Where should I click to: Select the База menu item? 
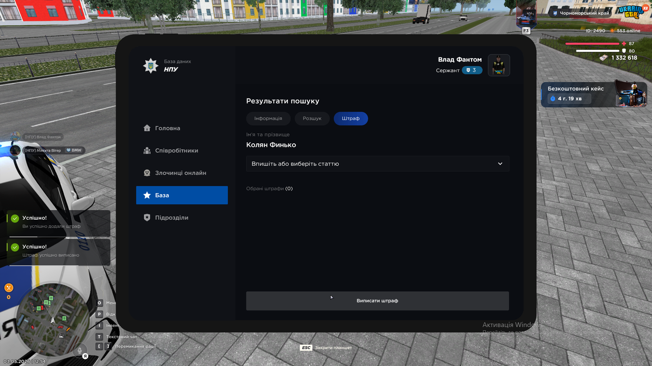[x=182, y=195]
